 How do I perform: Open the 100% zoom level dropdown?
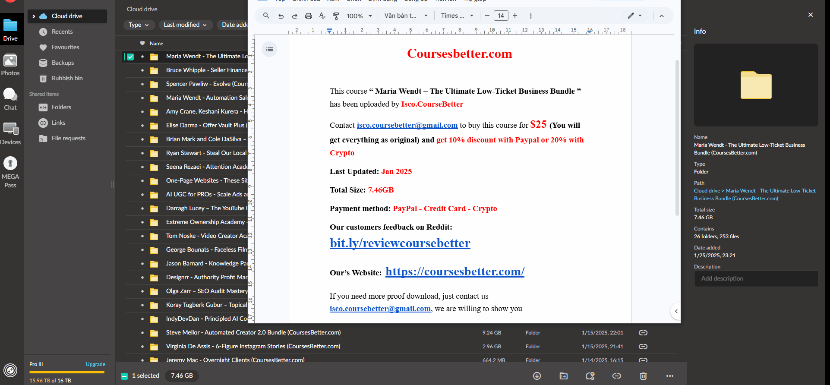point(359,16)
